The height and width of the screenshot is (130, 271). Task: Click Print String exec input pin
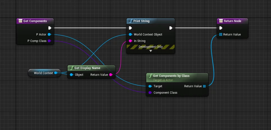[x=130, y=28]
